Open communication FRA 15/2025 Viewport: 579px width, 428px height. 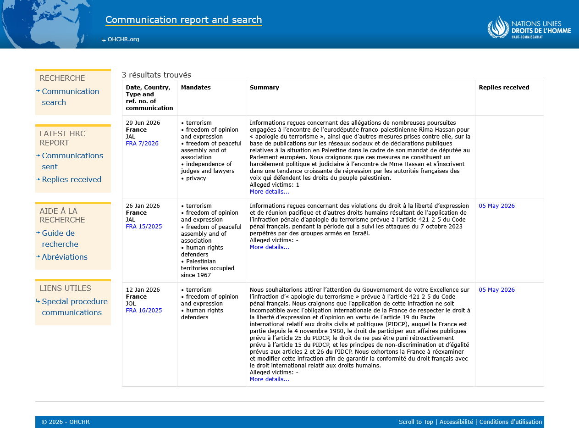pos(144,227)
